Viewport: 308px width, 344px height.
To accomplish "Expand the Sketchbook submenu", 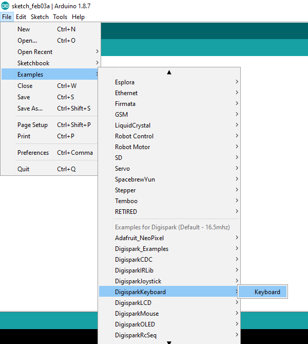I will tap(49, 63).
